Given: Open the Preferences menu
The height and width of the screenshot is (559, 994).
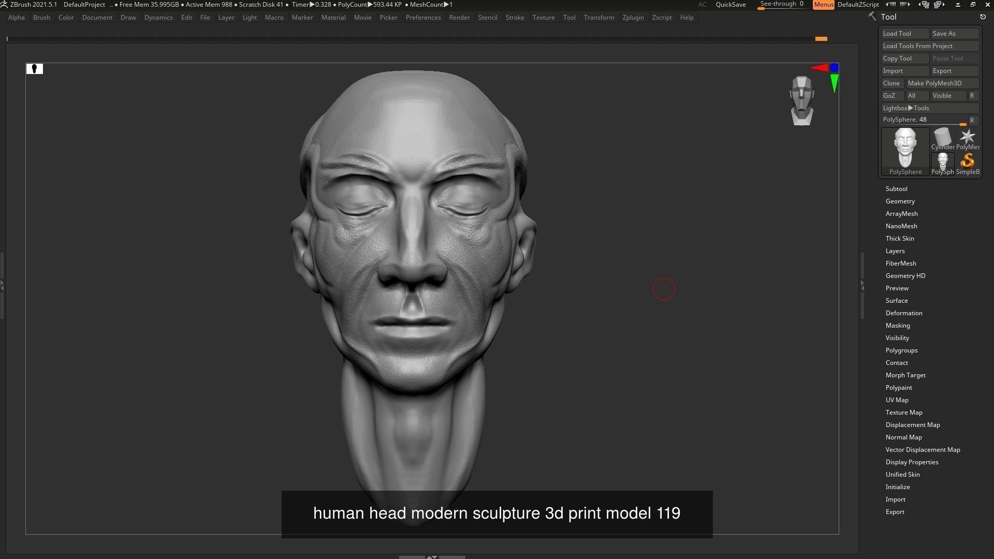Looking at the screenshot, I should (423, 18).
